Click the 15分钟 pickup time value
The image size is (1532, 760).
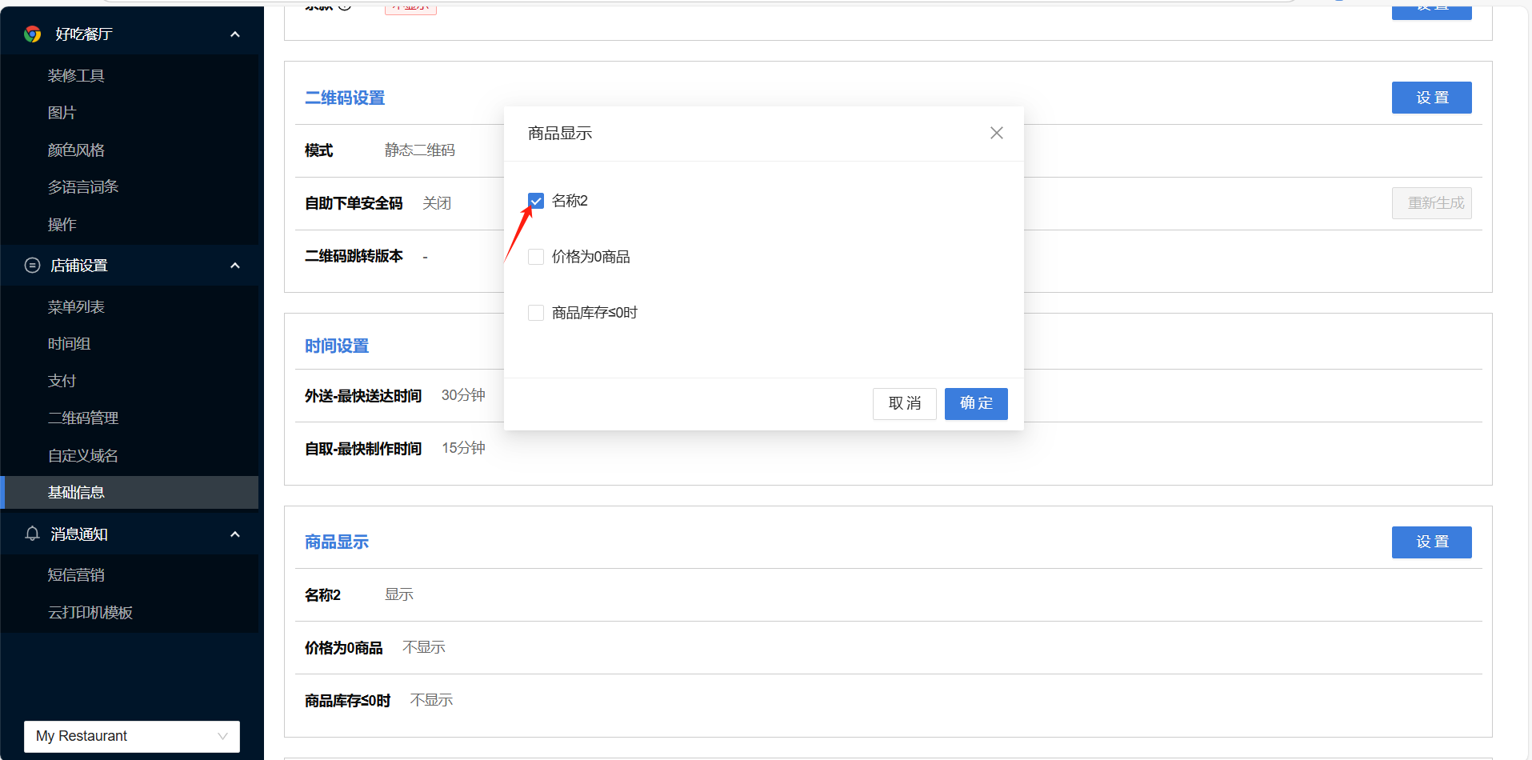pyautogui.click(x=463, y=448)
